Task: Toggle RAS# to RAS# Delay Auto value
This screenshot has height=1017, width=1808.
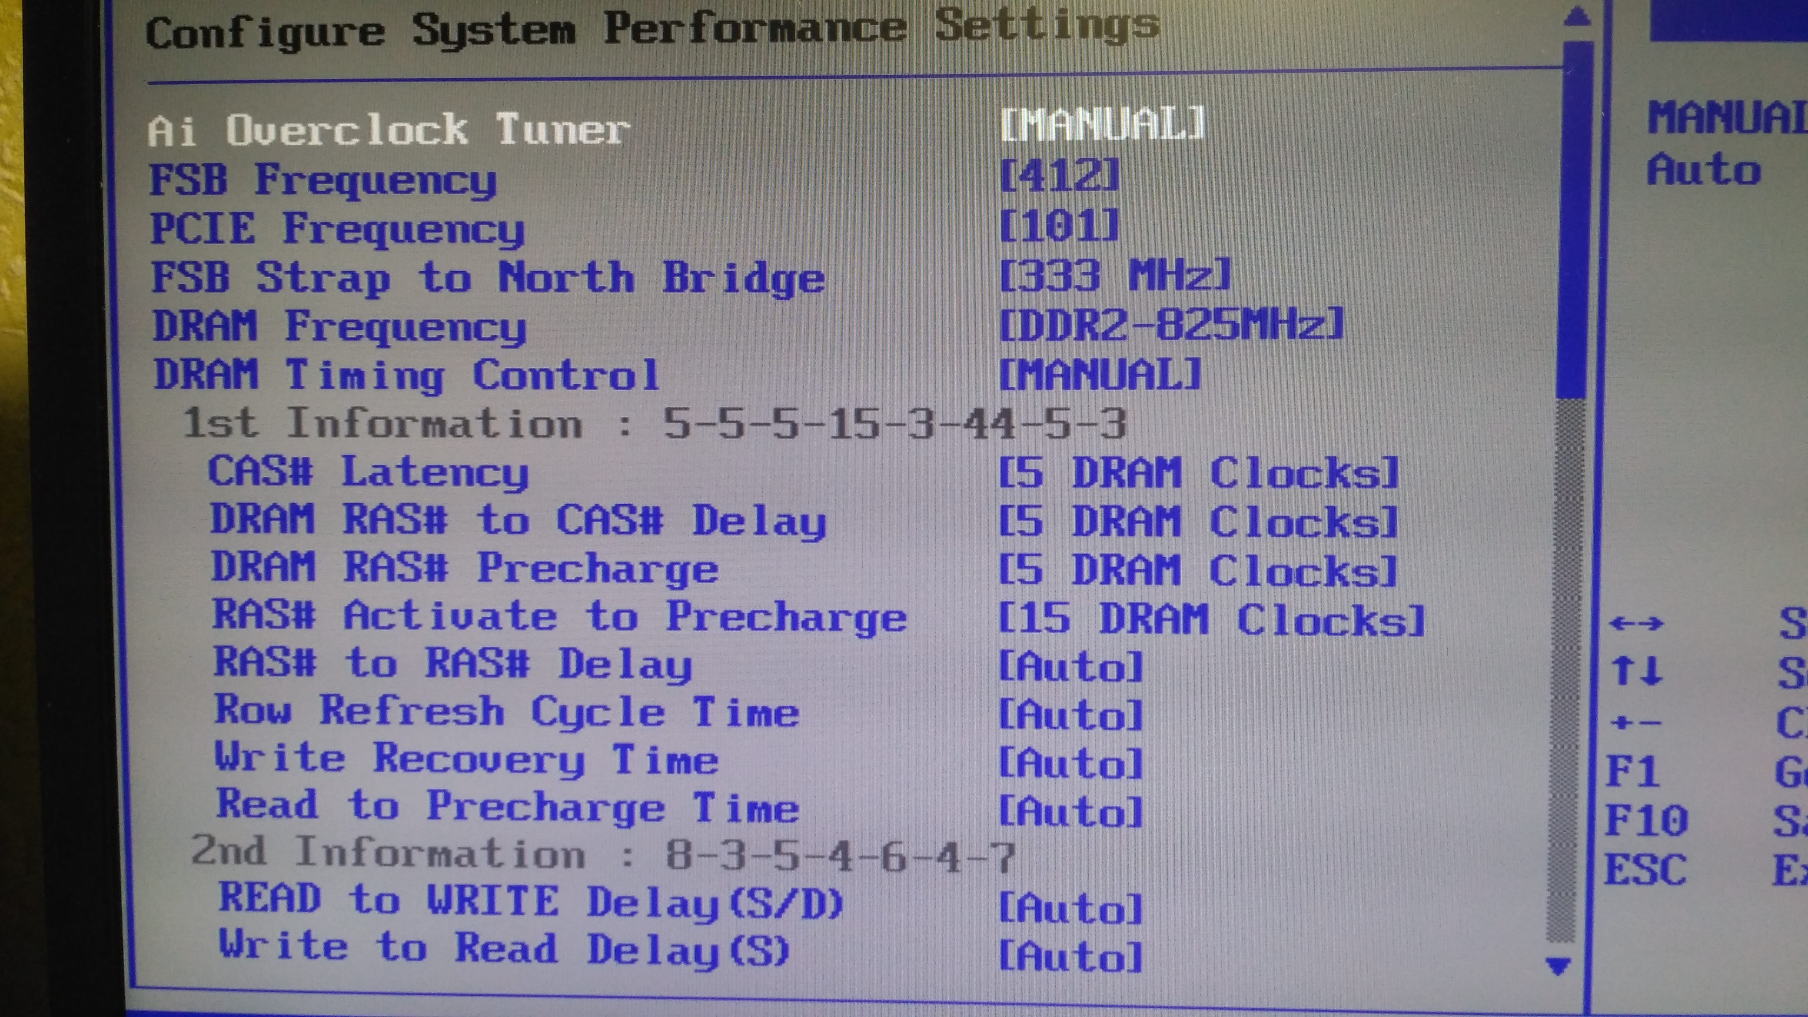Action: coord(1070,666)
